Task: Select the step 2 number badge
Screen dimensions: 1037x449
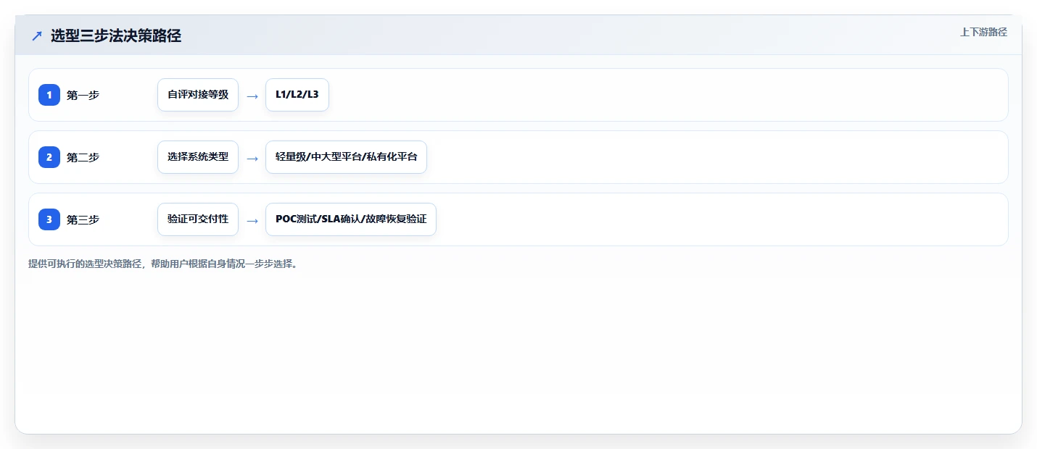Action: click(x=49, y=157)
